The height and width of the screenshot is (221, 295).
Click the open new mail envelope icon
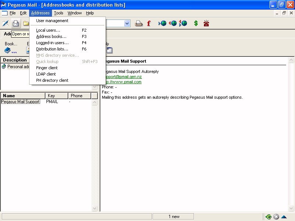(x=15, y=23)
